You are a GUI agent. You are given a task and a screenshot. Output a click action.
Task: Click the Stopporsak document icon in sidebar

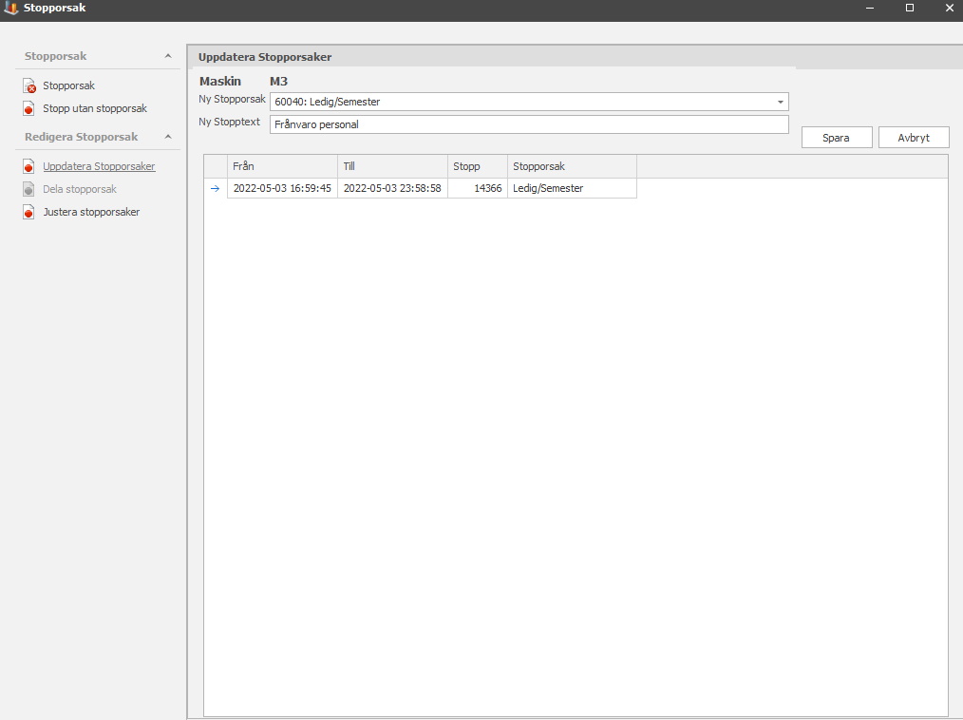pyautogui.click(x=28, y=85)
